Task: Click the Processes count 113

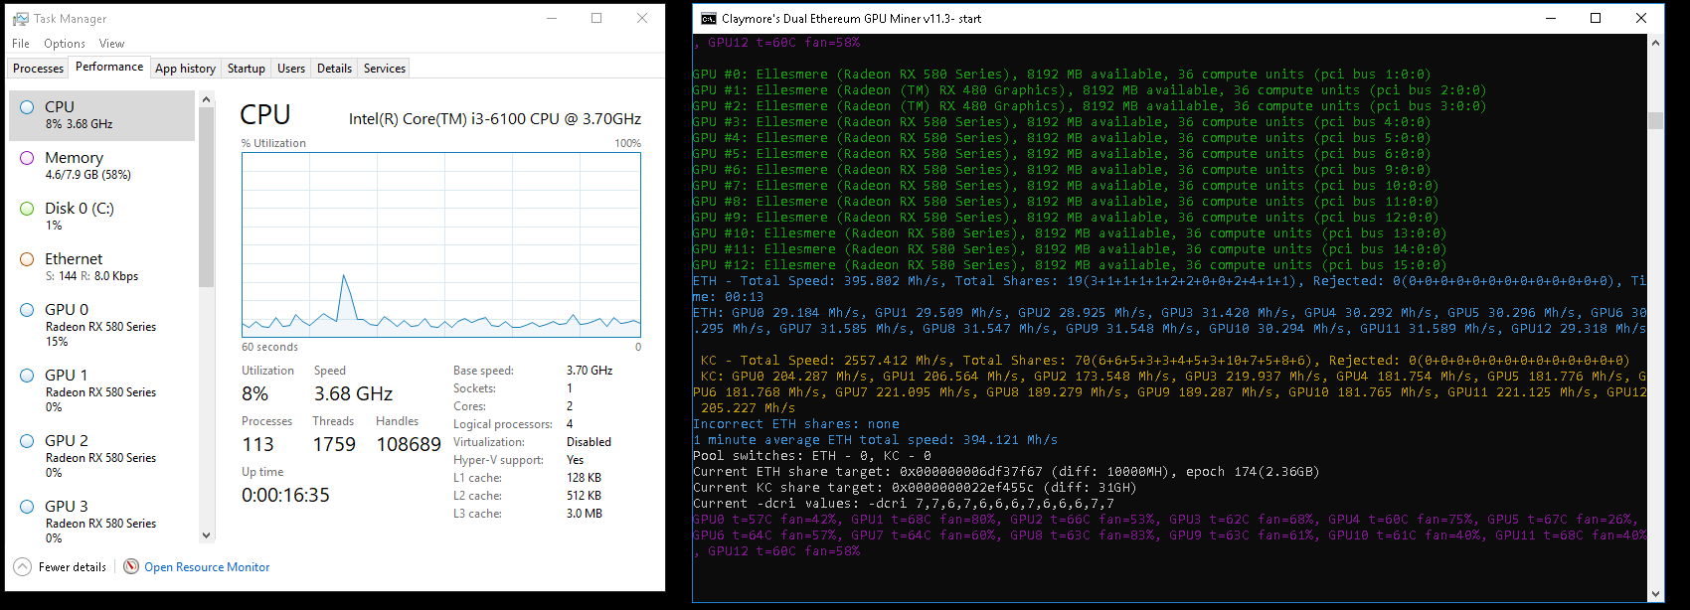Action: coord(257,445)
